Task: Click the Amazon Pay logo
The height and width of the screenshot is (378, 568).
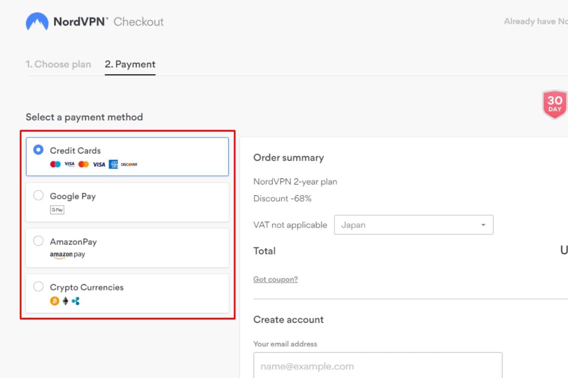Action: (67, 254)
